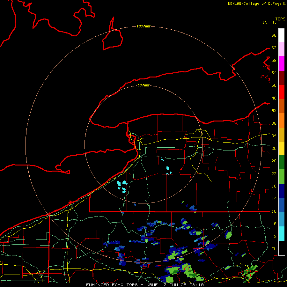Select the navy blue legend swatch
This screenshot has height=287, width=287.
pos(282,191)
